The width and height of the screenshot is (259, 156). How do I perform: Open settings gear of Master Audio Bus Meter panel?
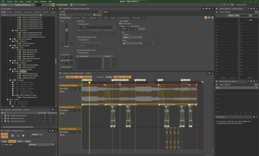[x=251, y=81]
